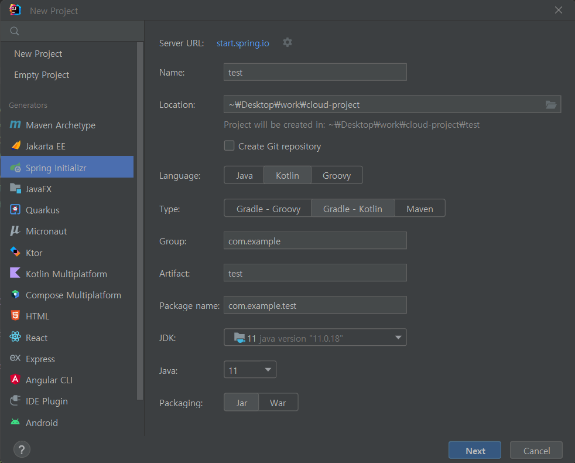Enable Create Git repository checkbox
The height and width of the screenshot is (463, 575).
(x=229, y=146)
